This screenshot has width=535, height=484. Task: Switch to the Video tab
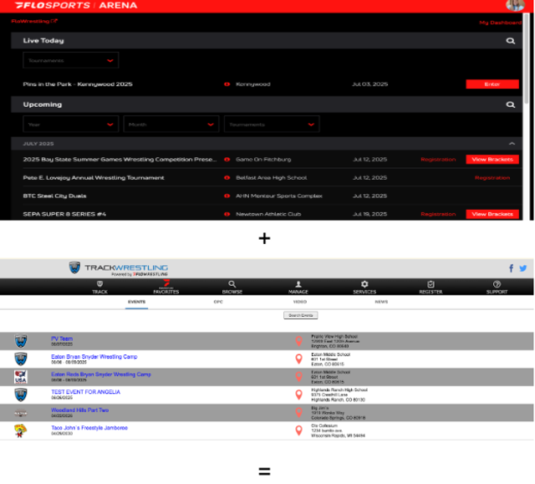(300, 302)
